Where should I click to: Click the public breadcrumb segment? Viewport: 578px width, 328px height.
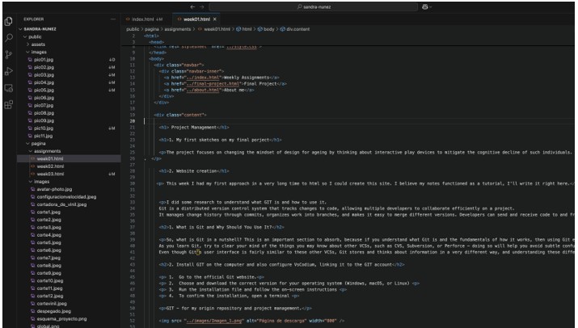tap(133, 29)
